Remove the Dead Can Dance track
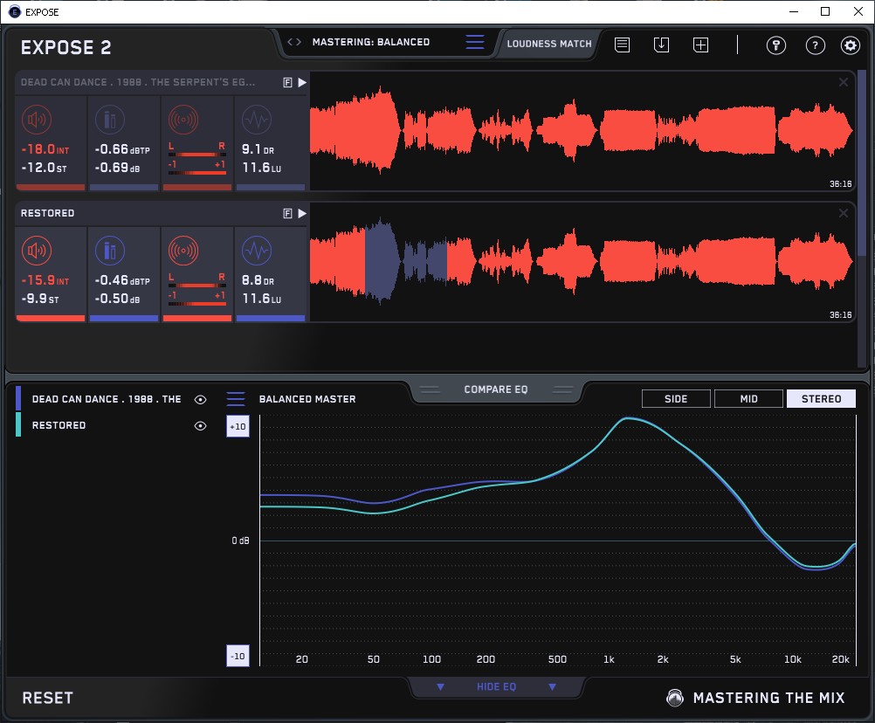875x723 pixels. (x=844, y=83)
